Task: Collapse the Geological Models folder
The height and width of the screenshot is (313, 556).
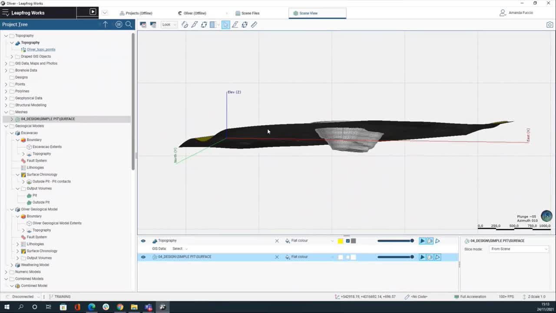Action: tap(6, 126)
